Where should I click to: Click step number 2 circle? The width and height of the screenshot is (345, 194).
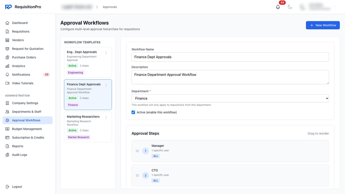coord(145,175)
